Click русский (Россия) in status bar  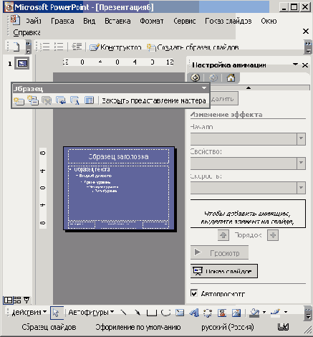228,327
